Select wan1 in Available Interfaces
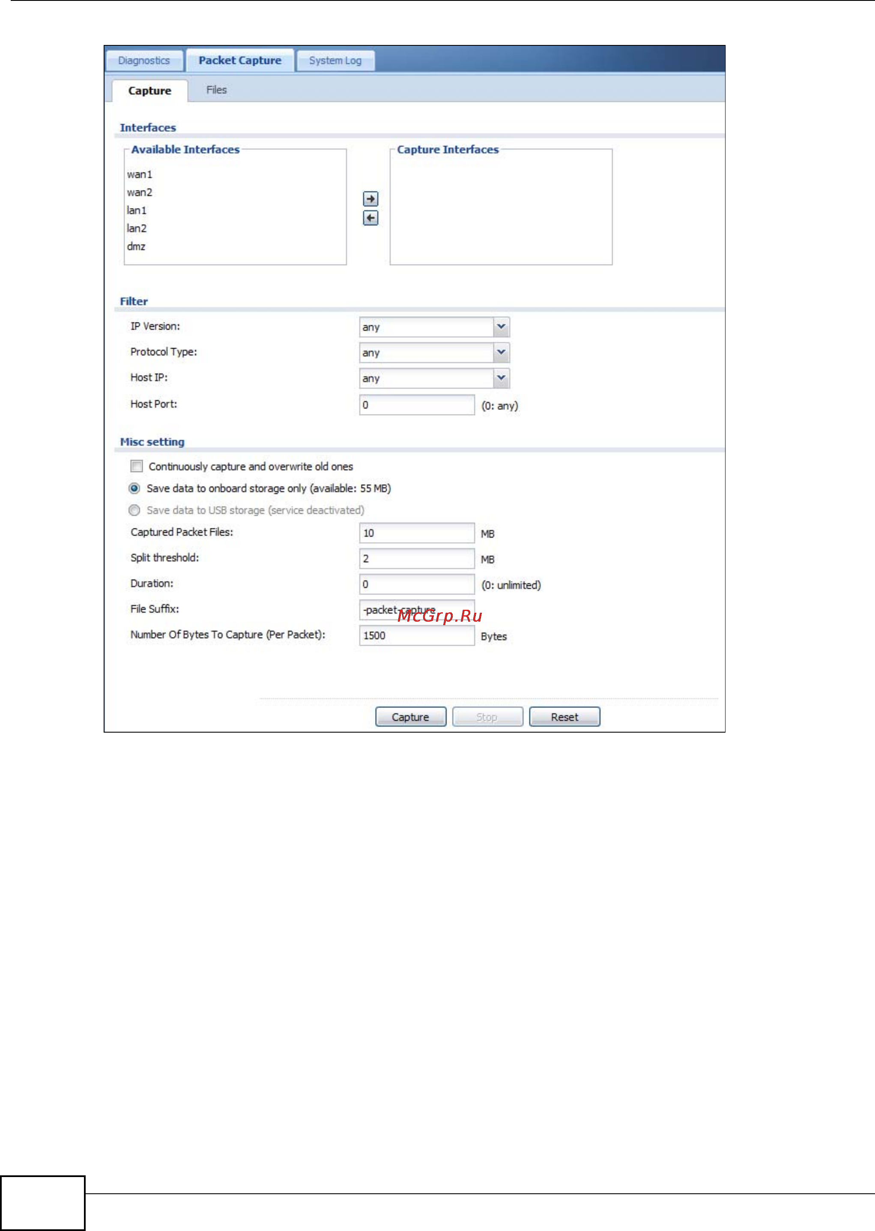The image size is (875, 1231). tap(140, 174)
